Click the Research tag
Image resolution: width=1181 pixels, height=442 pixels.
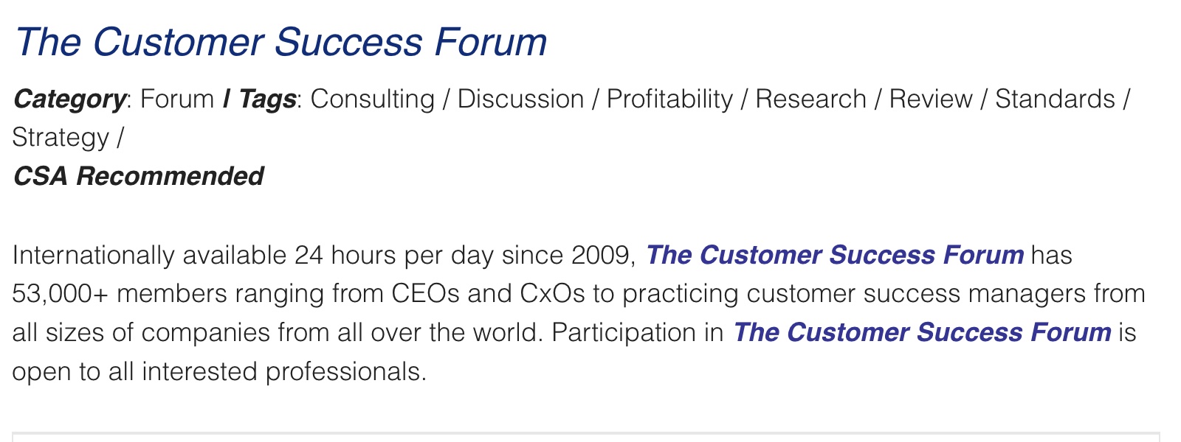click(810, 99)
